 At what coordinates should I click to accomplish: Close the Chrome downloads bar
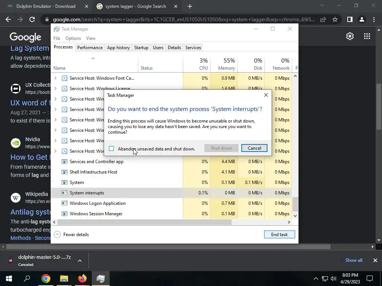pos(375,260)
